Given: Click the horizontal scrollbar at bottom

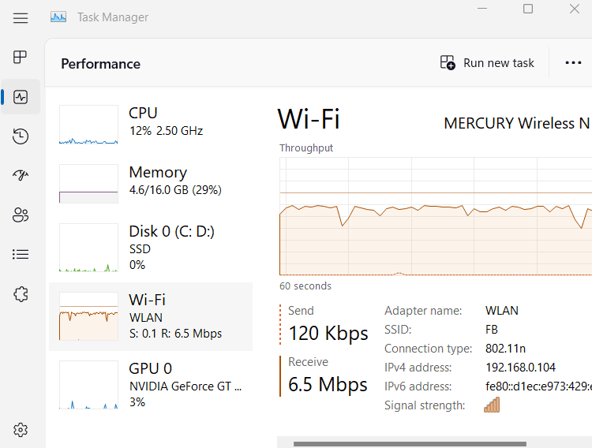Looking at the screenshot, I should point(410,444).
